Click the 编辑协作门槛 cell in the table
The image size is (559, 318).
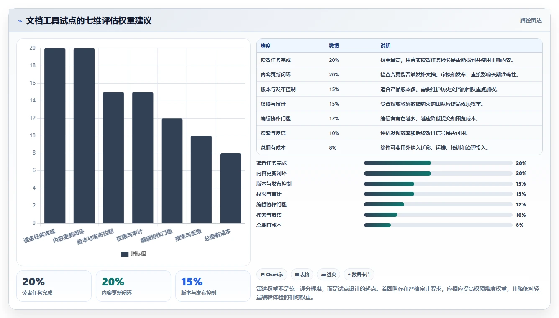pos(276,119)
